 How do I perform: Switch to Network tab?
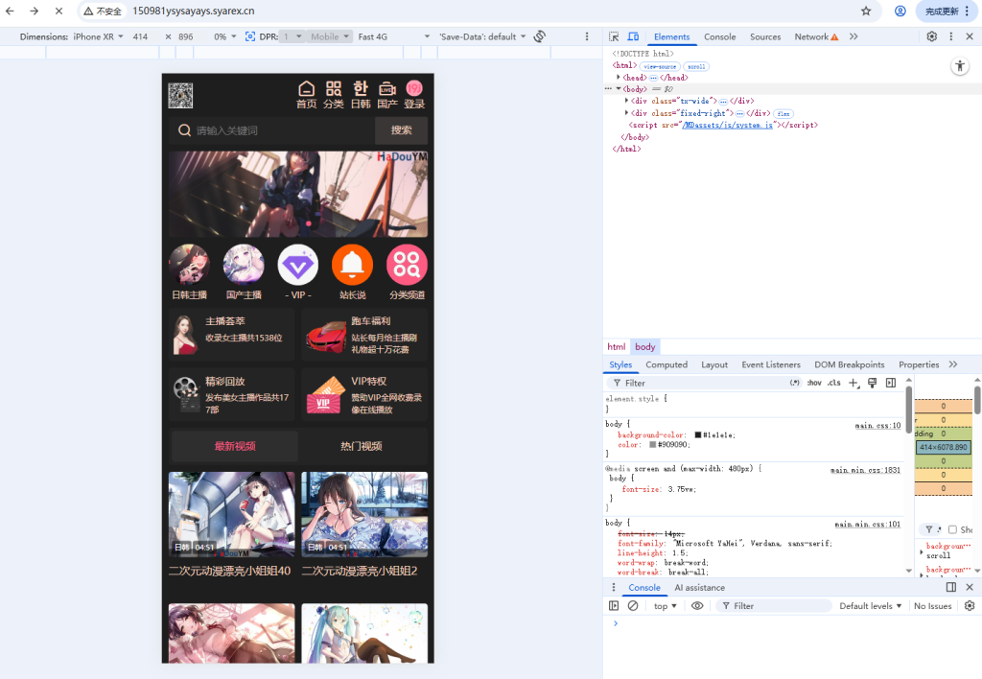[x=816, y=36]
